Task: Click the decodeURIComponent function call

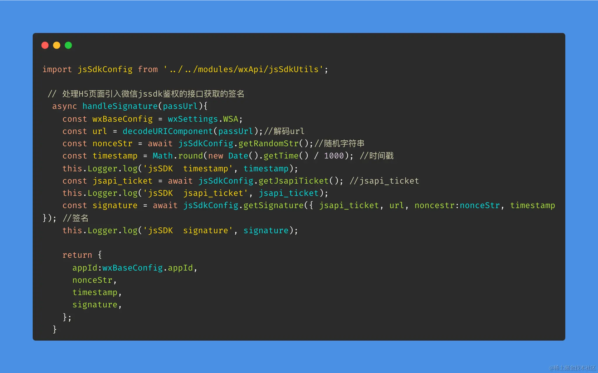Action: coord(168,131)
